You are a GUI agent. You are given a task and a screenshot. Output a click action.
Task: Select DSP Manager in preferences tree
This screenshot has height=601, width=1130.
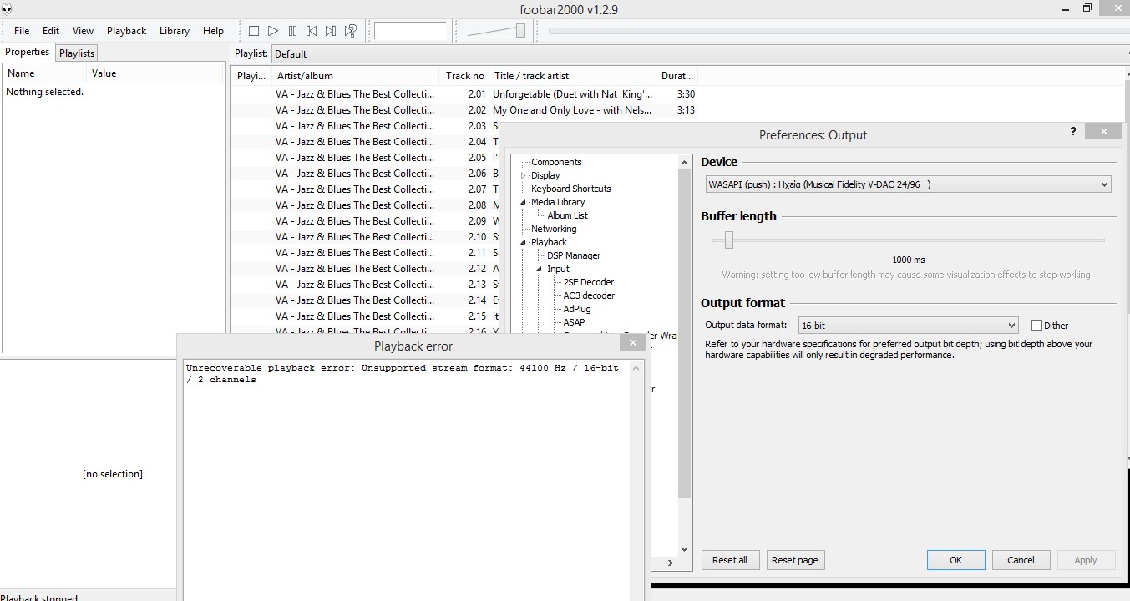pos(574,256)
